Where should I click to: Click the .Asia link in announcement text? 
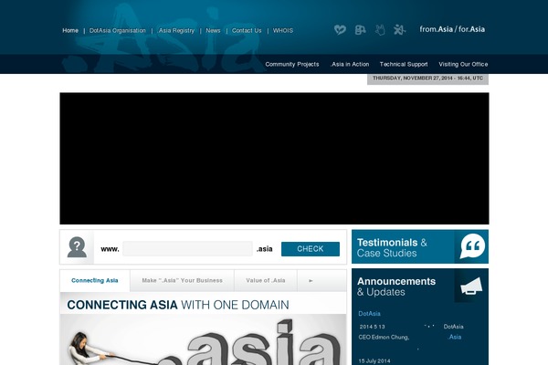pyautogui.click(x=454, y=337)
